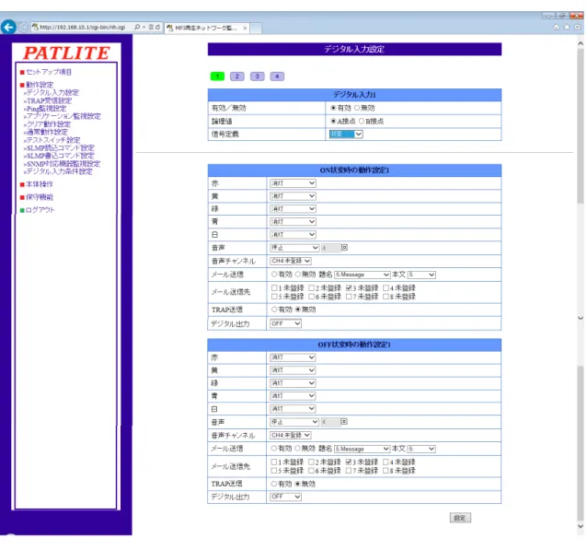Play the ON-state 音声 test button

[344, 248]
